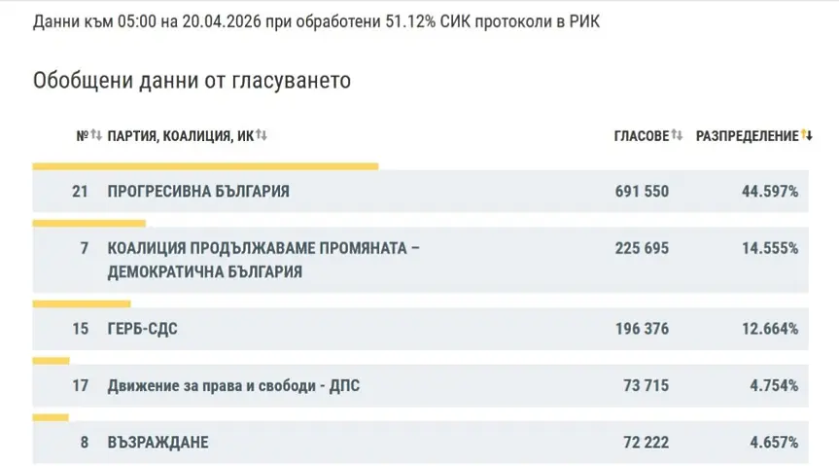Sort table by РАЗПРЕДЕЛЕНИЕ column header
The width and height of the screenshot is (839, 466).
click(747, 136)
